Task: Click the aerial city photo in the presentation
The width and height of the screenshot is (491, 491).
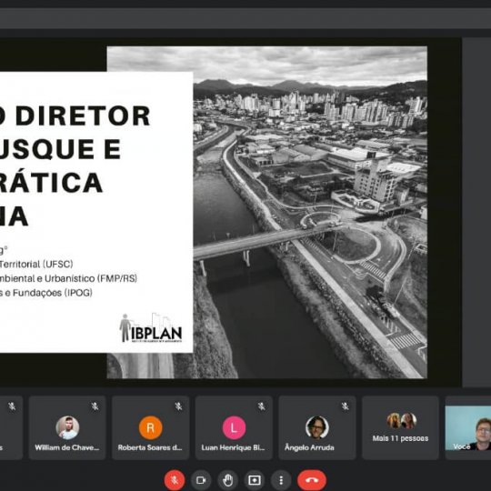Action: [x=310, y=212]
